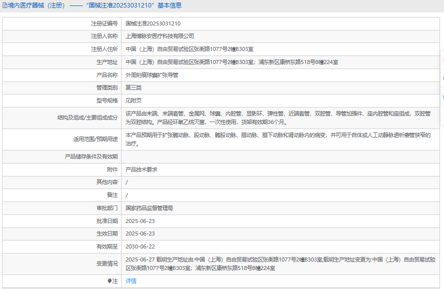Click the document icon before 境内医疗器械 title
This screenshot has width=444, height=291.
coord(5,5)
